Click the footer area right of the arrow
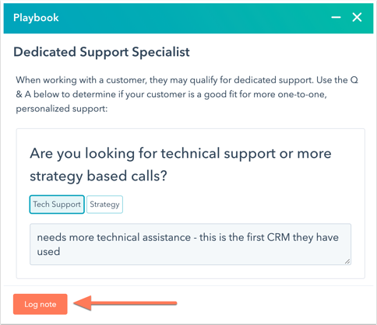Viewport: 377px width, 325px height. [275, 304]
